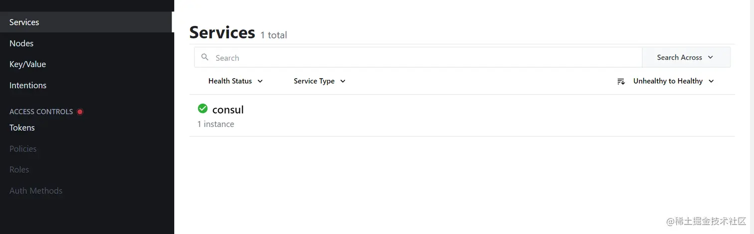The width and height of the screenshot is (754, 234).
Task: Open the Tokens access control page
Action: [22, 127]
